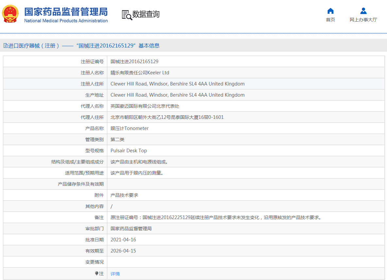This screenshot has height=280, width=387.
Task: Select the 代理人住所 row label
Action: pos(92,117)
